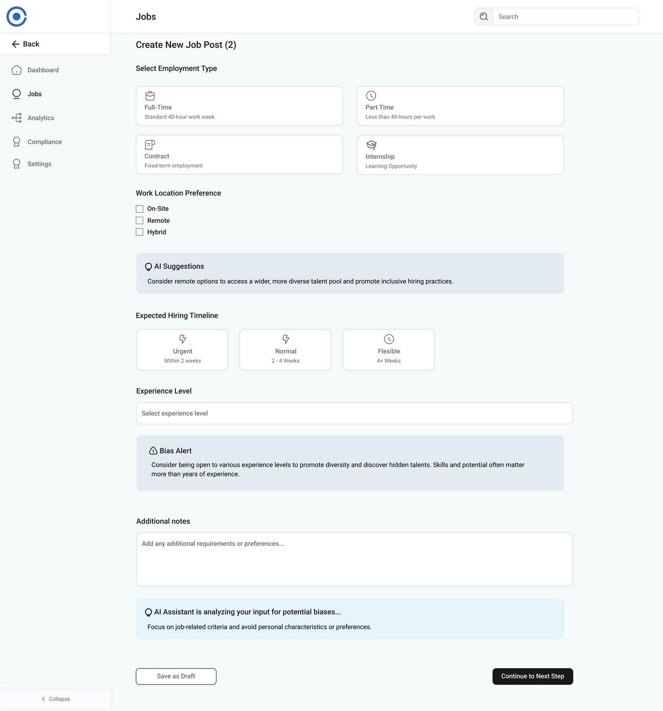The width and height of the screenshot is (663, 711).
Task: Click the Dashboard home icon
Action: pos(16,70)
